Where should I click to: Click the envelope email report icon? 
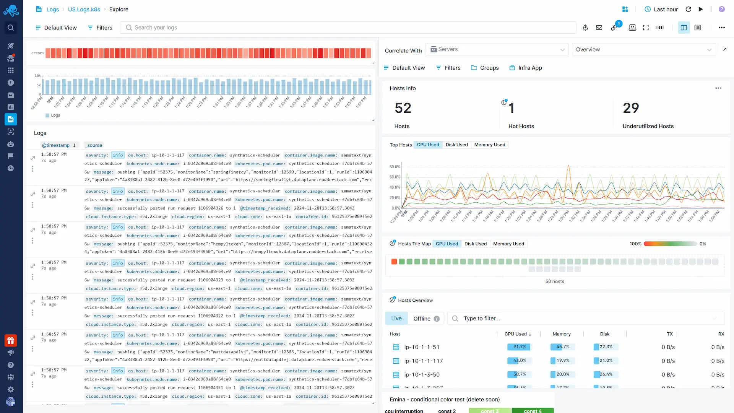click(599, 28)
